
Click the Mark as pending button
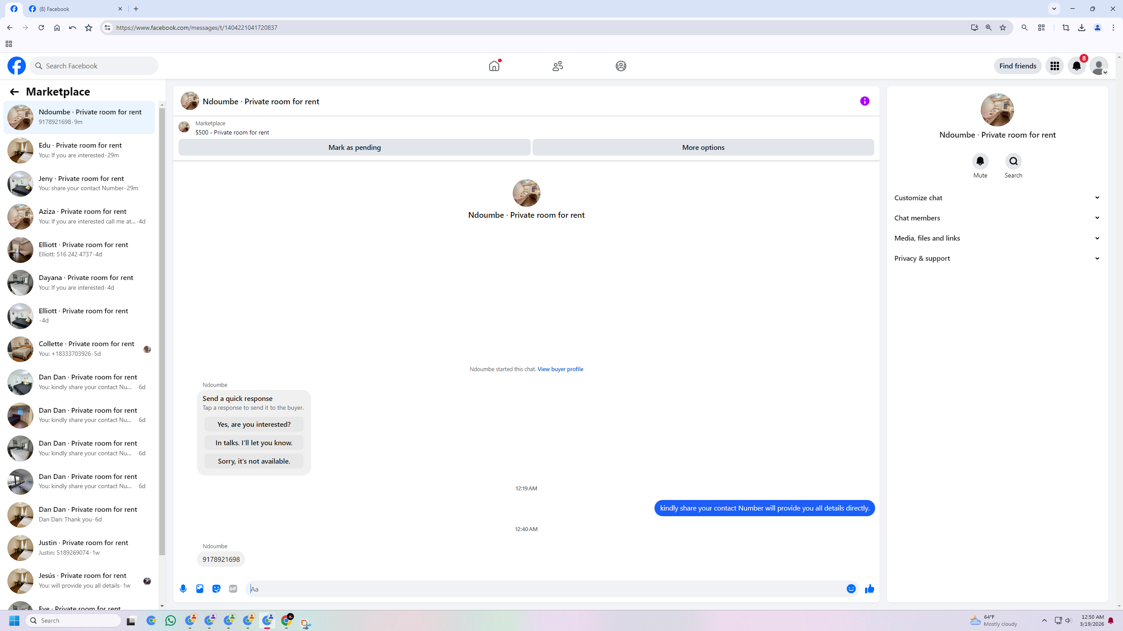point(354,147)
